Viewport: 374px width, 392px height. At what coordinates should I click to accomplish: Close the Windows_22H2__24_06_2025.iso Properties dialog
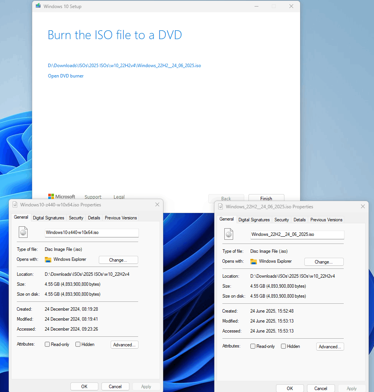coord(363,206)
